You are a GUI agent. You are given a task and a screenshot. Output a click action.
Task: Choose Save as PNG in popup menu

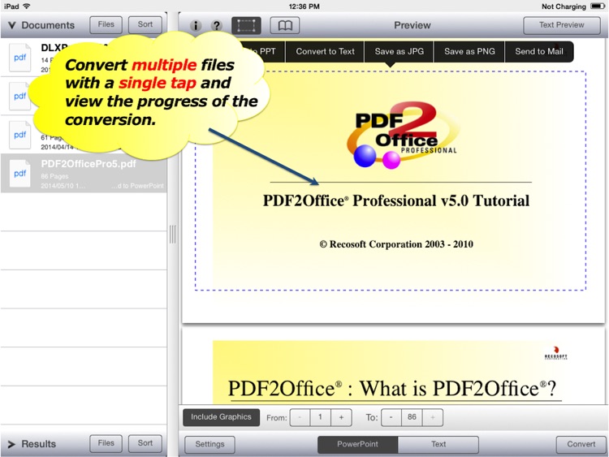pos(469,52)
